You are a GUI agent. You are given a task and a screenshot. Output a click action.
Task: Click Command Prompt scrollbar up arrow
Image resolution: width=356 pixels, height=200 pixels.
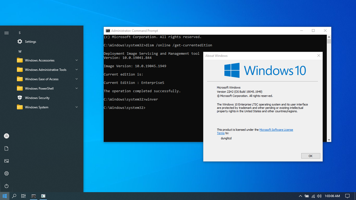[329, 37]
